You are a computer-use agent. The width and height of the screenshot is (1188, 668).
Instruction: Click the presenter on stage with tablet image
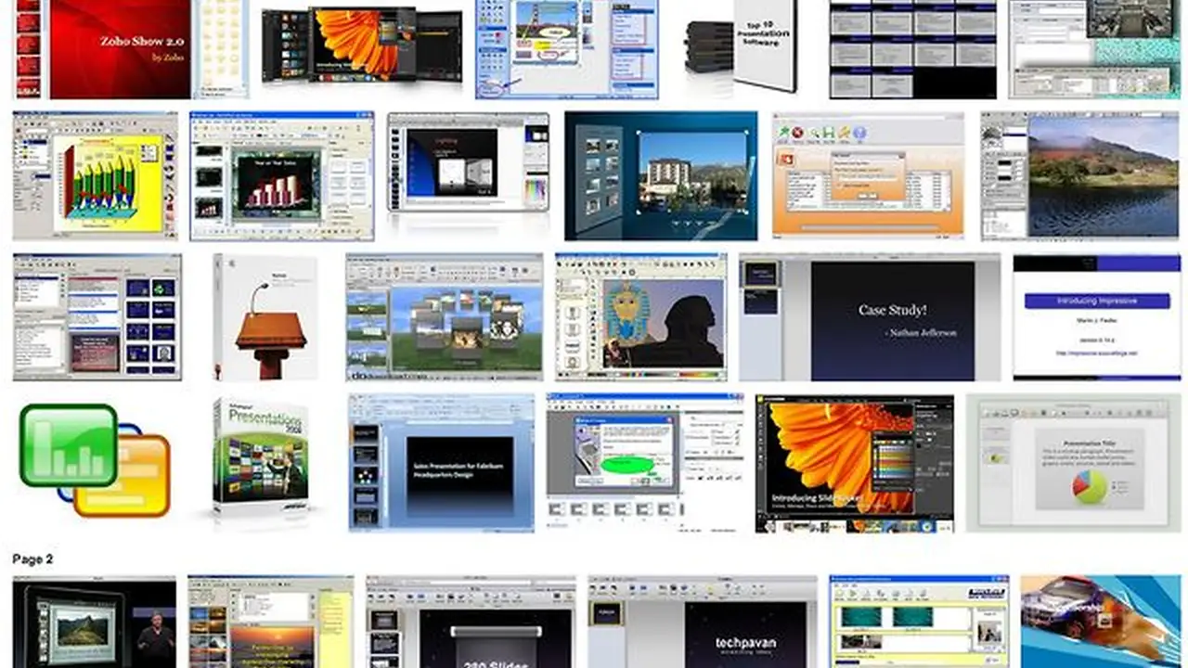[x=94, y=622]
